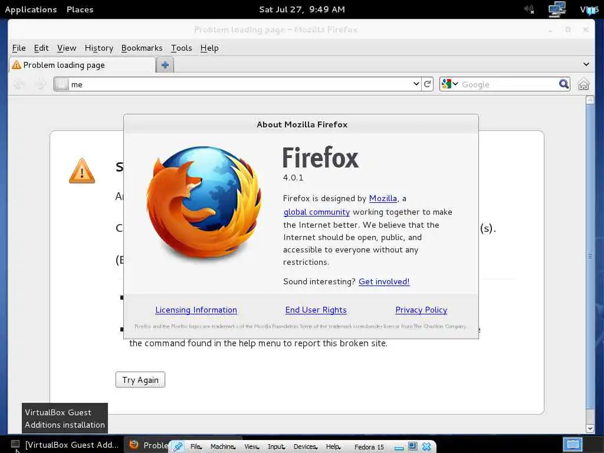Click the home page icon
The height and width of the screenshot is (453, 604).
coord(583,84)
